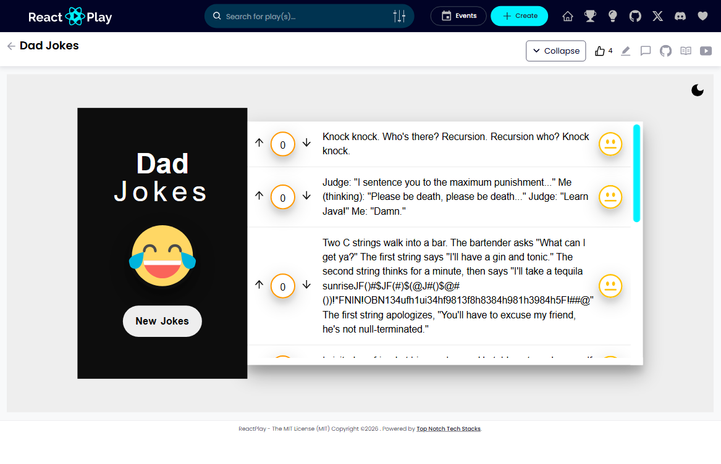Go back using arrow beside Dad Jokes
The height and width of the screenshot is (464, 721).
11,46
